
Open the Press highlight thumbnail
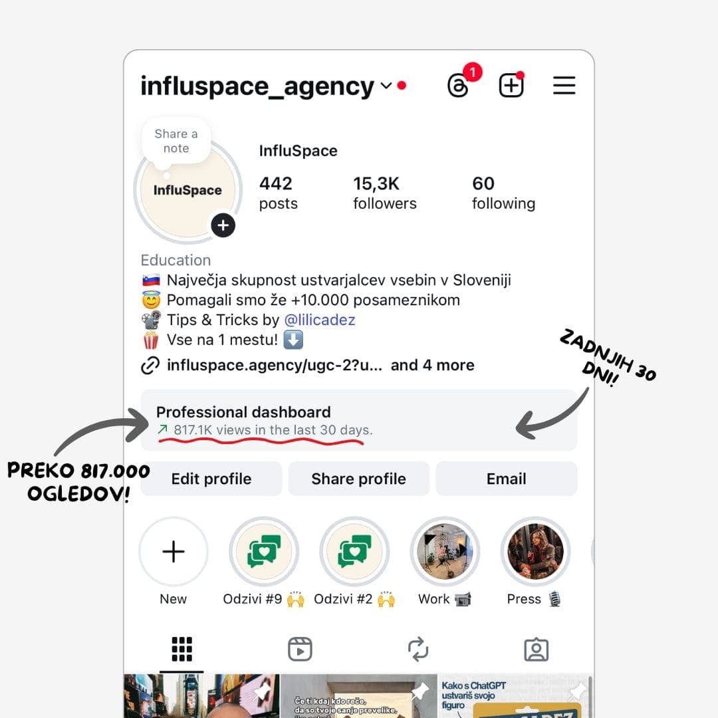535,551
